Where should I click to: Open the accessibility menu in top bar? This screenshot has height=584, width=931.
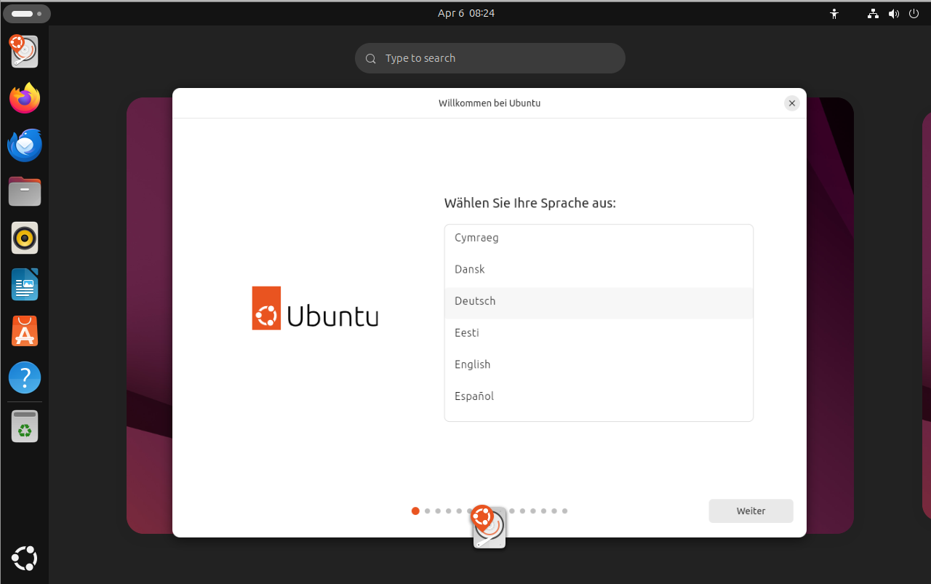point(834,13)
